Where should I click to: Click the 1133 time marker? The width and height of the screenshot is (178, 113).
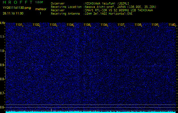click(53, 25)
